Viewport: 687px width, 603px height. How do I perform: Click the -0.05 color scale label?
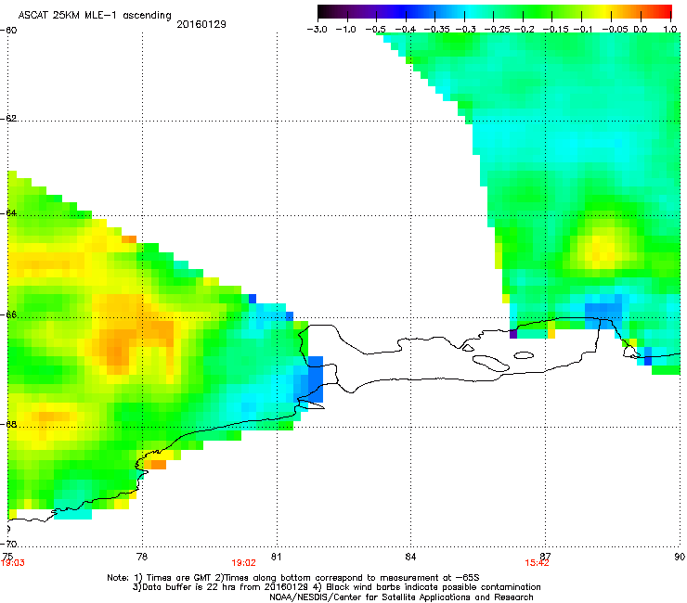pyautogui.click(x=615, y=30)
